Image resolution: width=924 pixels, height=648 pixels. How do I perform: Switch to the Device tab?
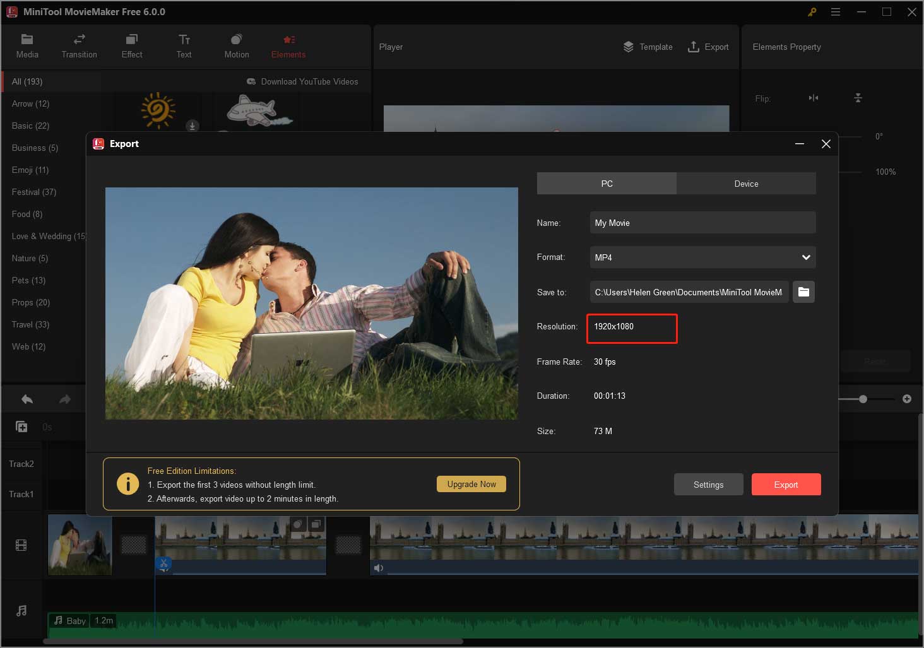click(746, 183)
